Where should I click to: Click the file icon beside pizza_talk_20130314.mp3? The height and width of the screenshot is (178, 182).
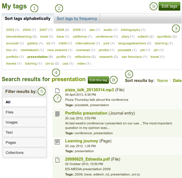click(57, 90)
